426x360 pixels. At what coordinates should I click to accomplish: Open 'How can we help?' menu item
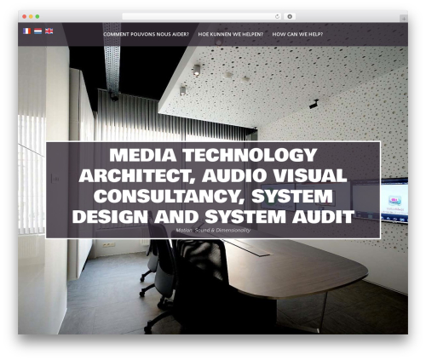pos(297,34)
